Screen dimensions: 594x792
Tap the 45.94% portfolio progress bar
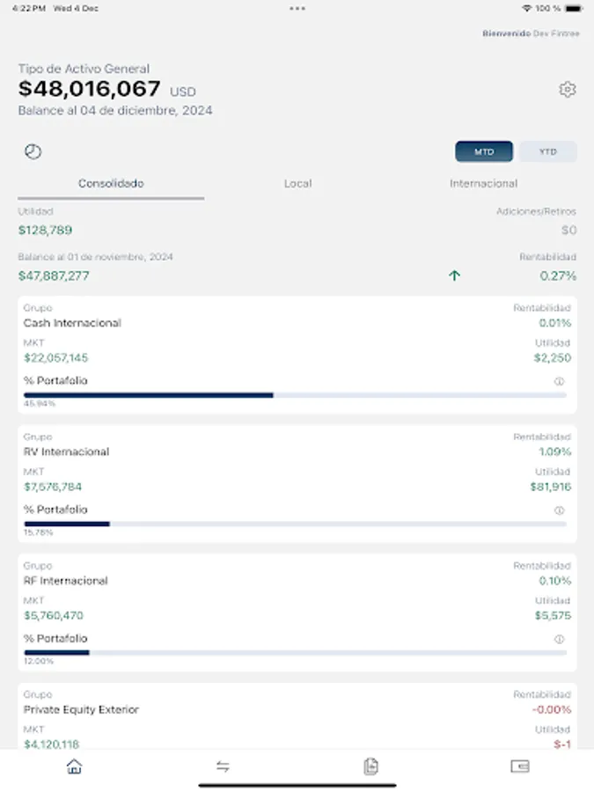(150, 395)
